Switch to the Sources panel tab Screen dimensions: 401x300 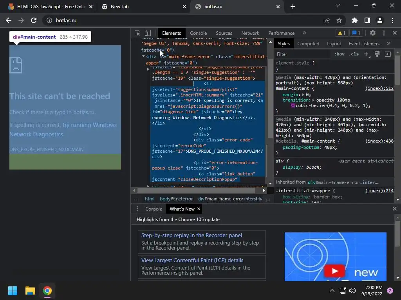[224, 33]
